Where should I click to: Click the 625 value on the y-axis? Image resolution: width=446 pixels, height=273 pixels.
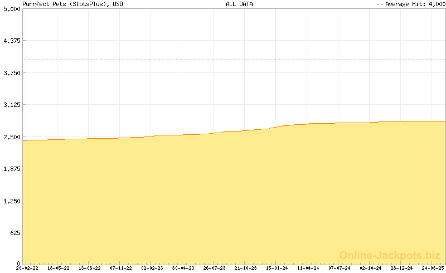14,233
